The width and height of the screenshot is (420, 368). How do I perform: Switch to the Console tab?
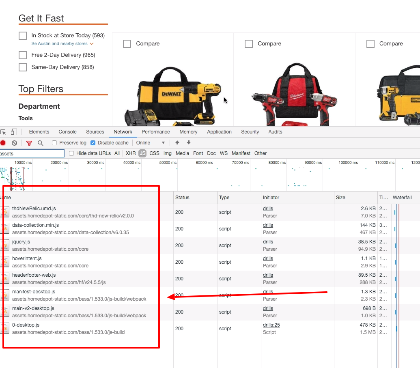[67, 132]
